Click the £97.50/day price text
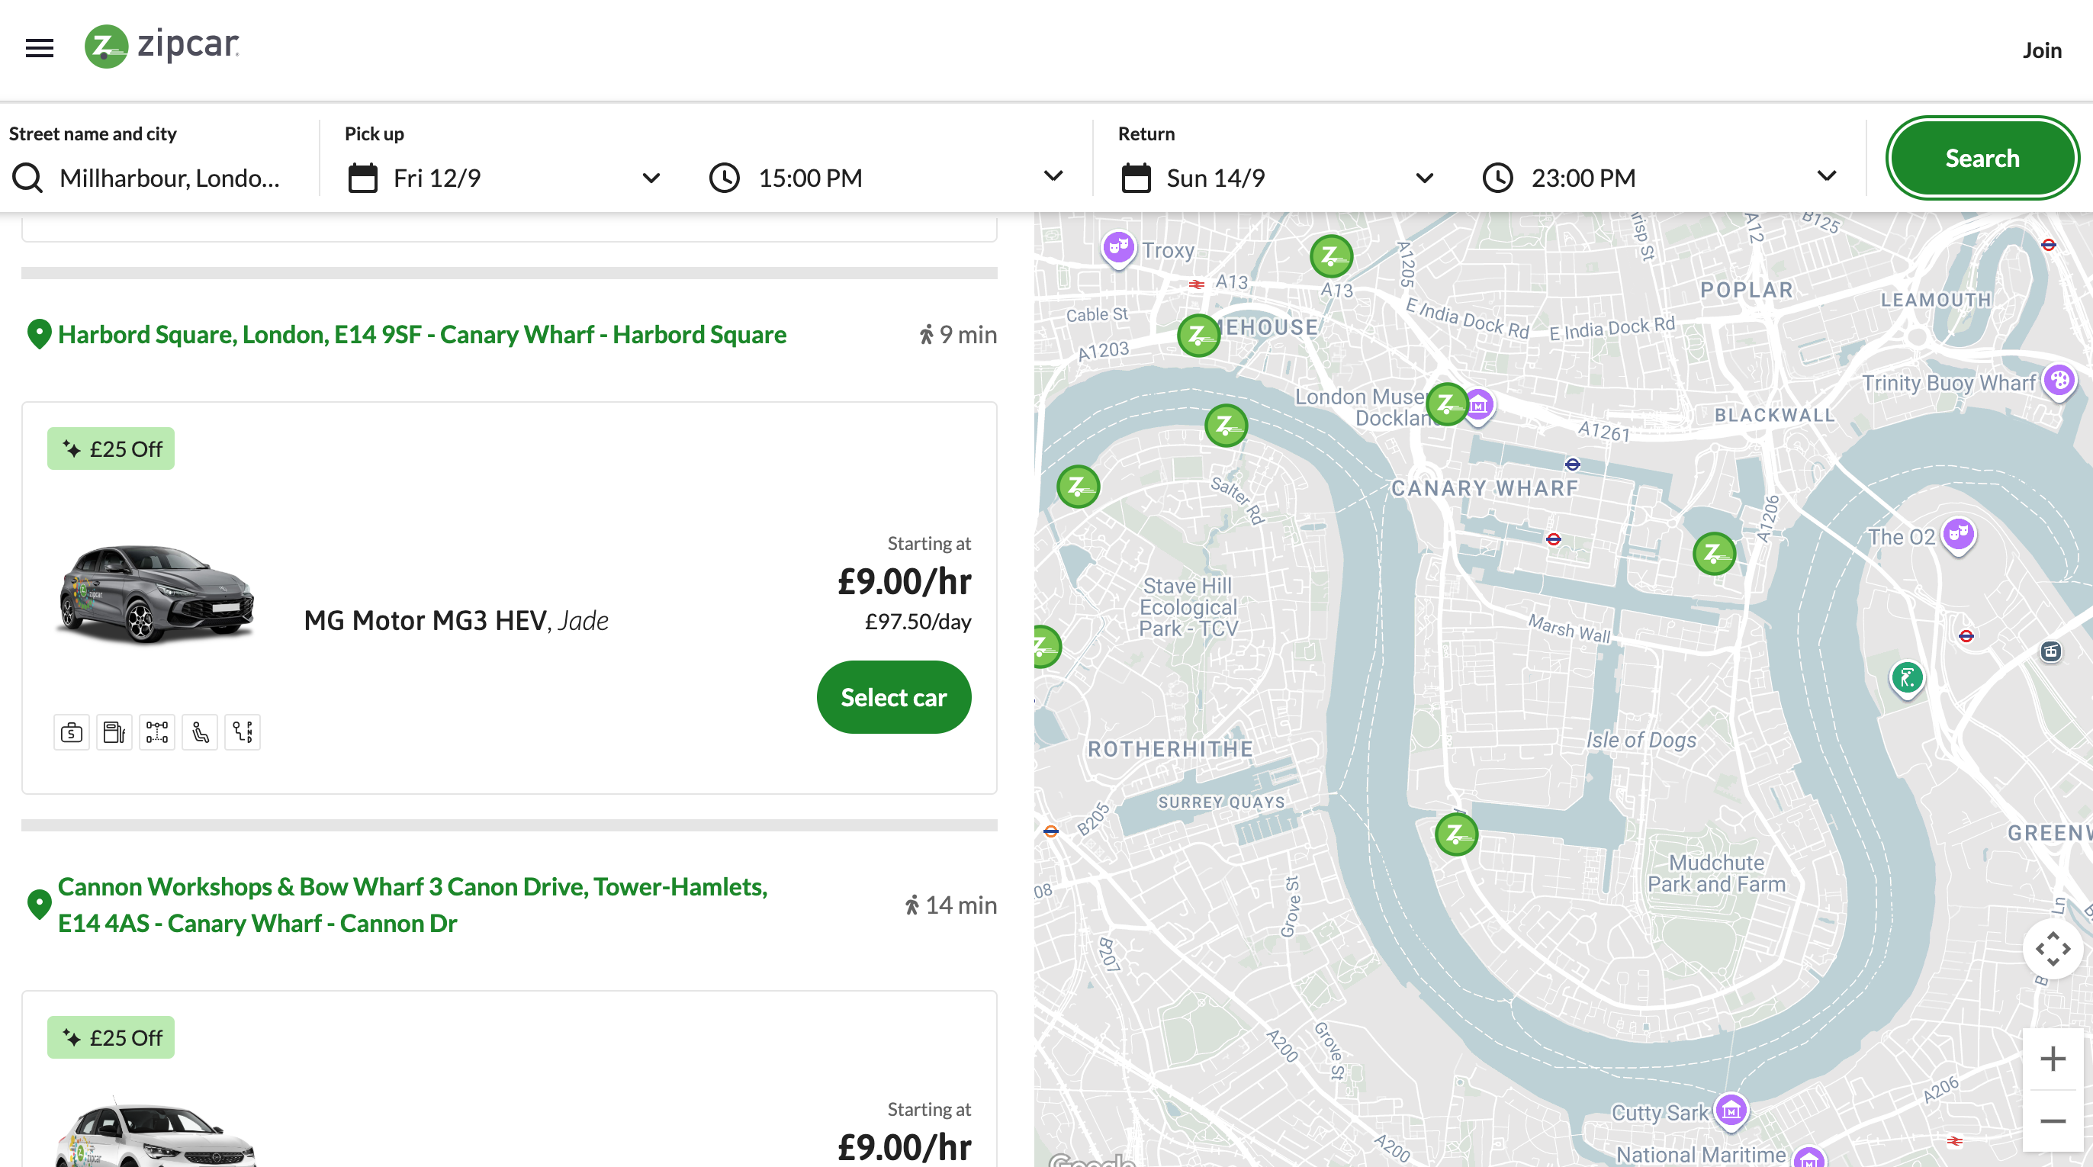Viewport: 2093px width, 1167px height. click(x=918, y=622)
